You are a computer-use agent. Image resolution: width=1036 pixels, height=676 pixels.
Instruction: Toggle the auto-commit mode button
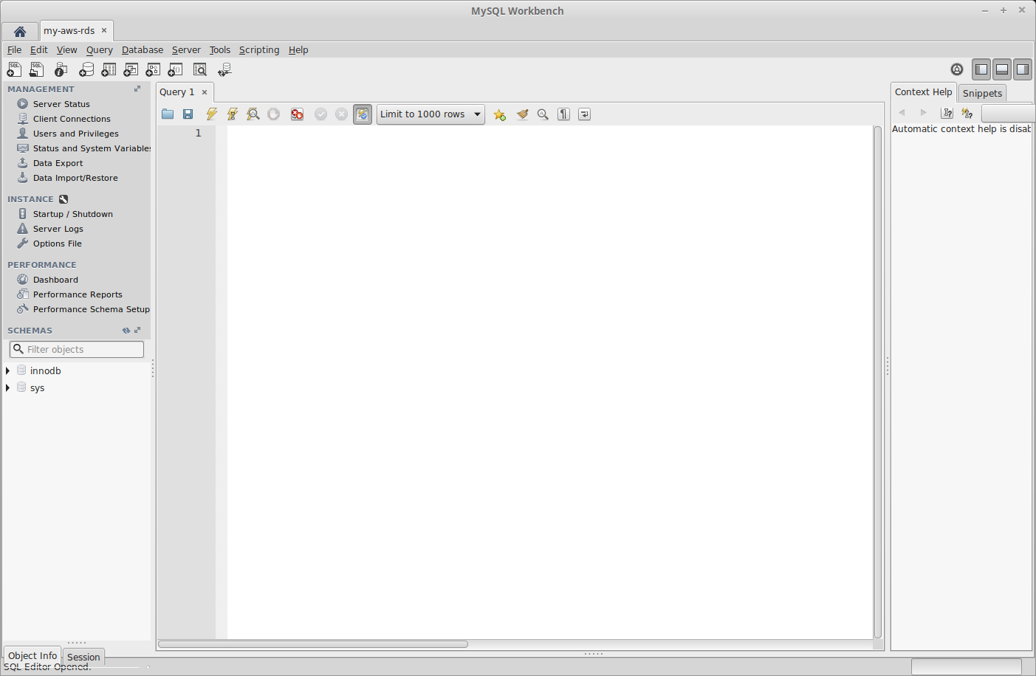363,114
